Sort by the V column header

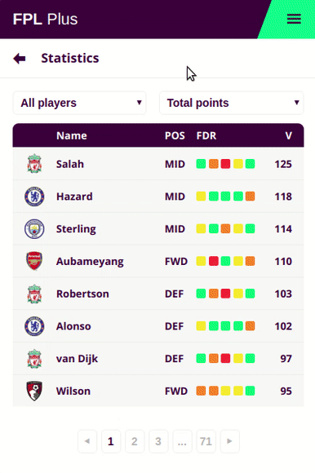(x=288, y=135)
